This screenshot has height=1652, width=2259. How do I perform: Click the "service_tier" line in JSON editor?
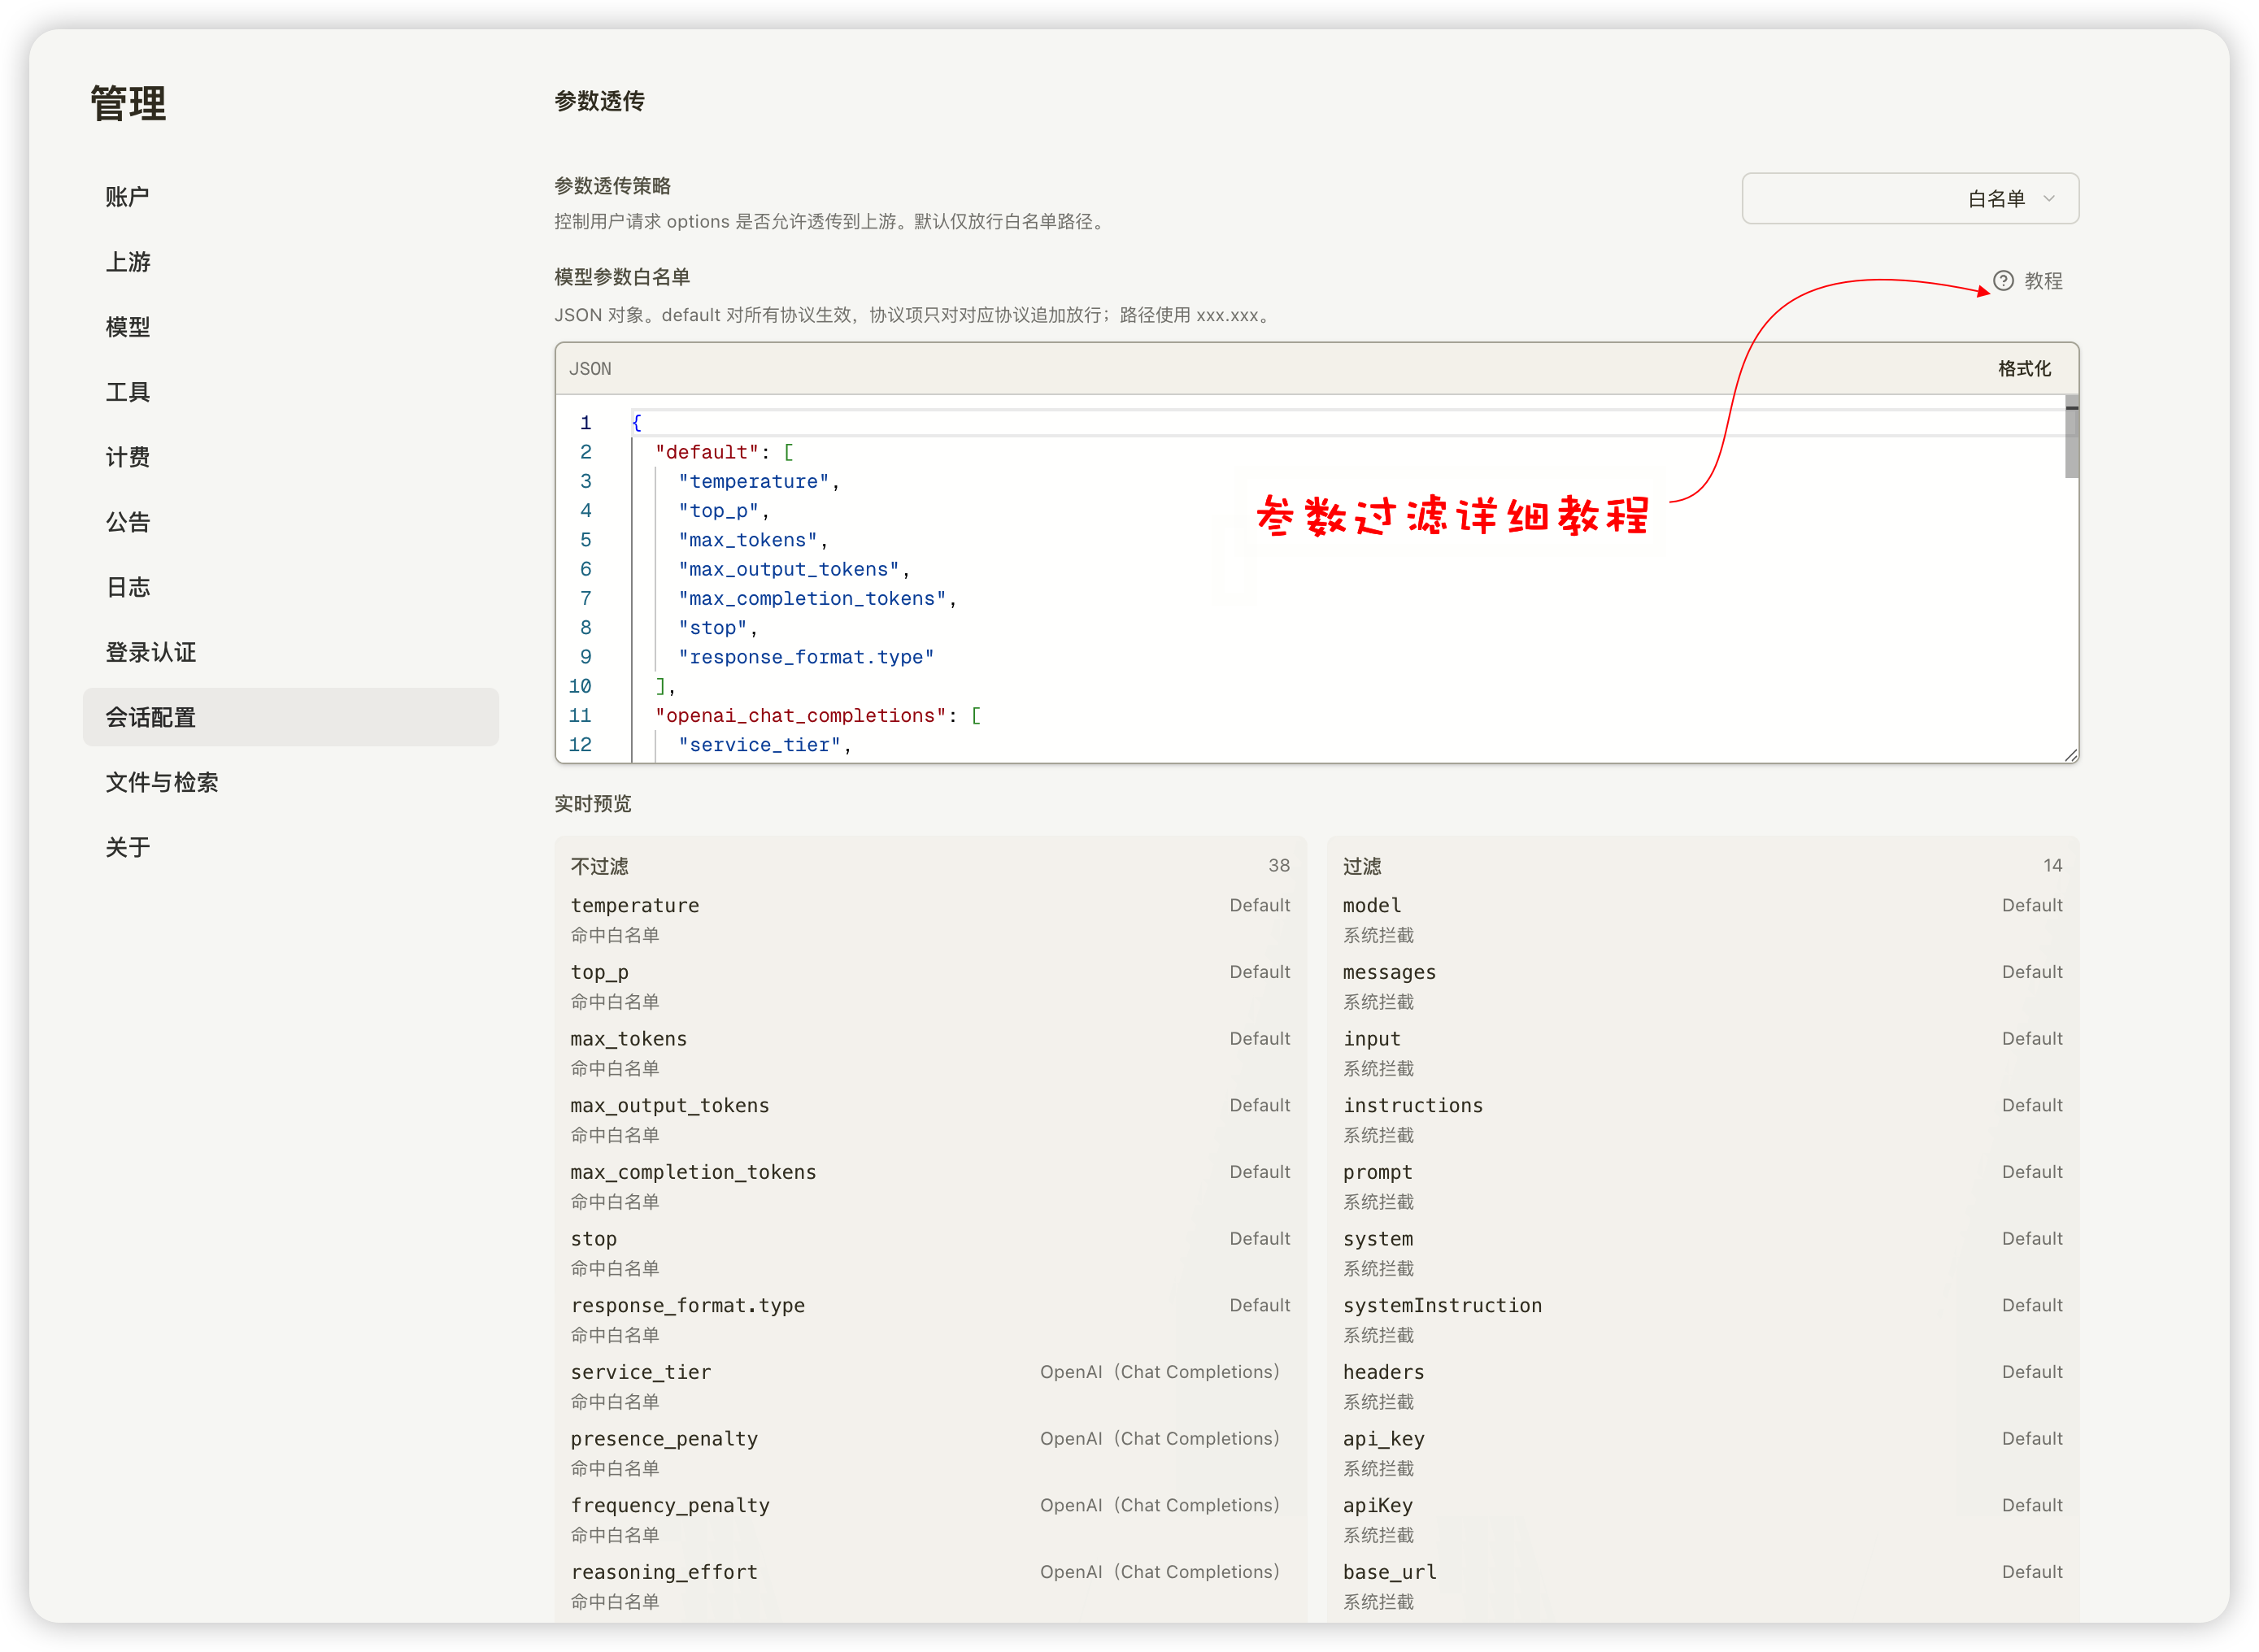(x=765, y=745)
